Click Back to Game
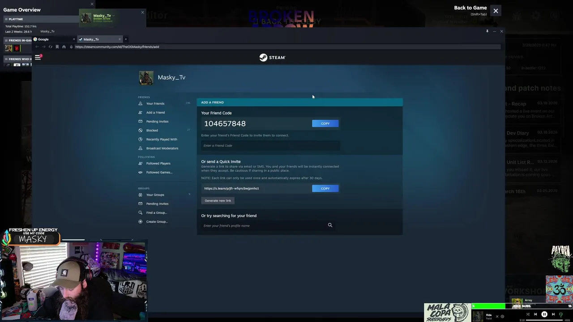Screen dimensions: 573x322 pos(470,8)
